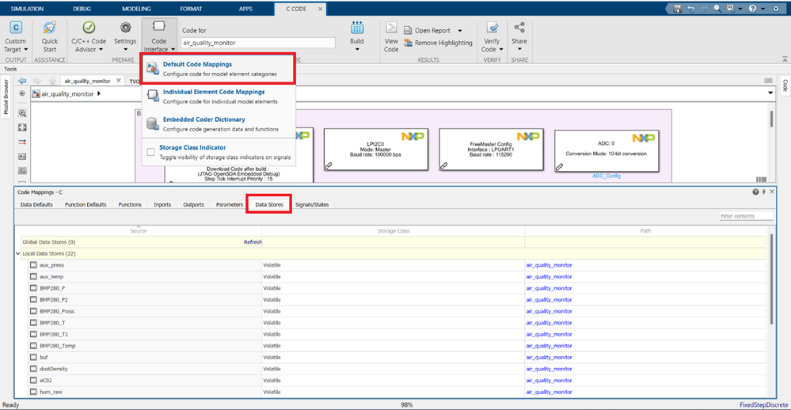The width and height of the screenshot is (791, 410).
Task: Click Fit to View canvas tool
Action: [x=22, y=127]
